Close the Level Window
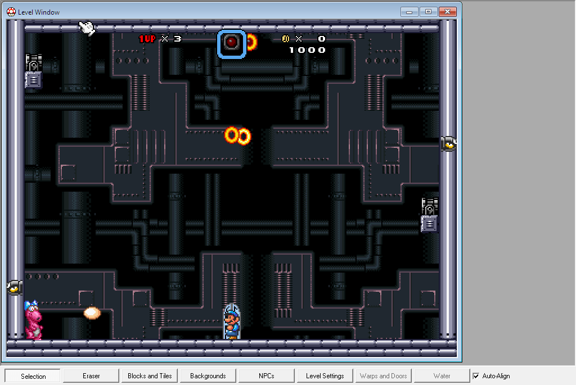The image size is (576, 385). point(447,12)
